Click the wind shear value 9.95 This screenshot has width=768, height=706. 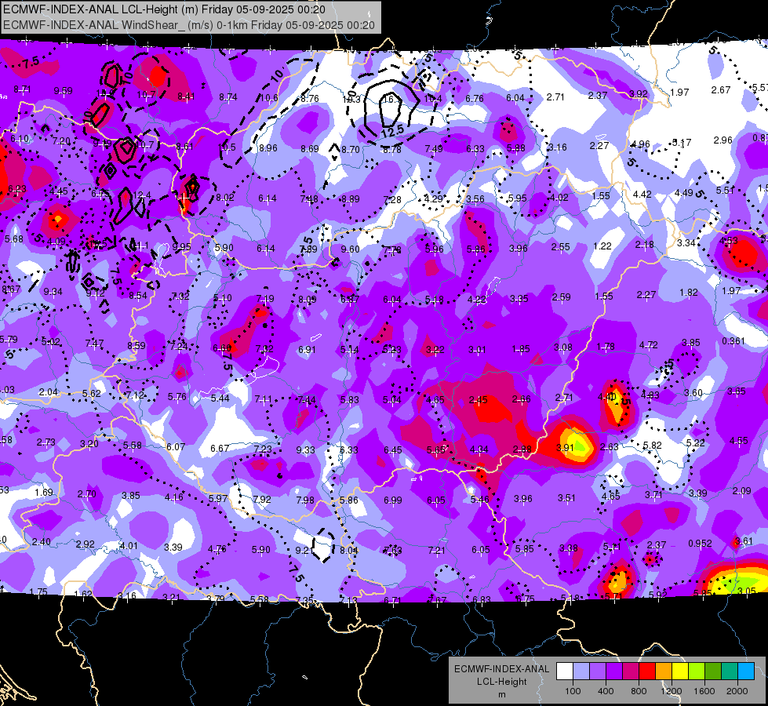tap(182, 246)
